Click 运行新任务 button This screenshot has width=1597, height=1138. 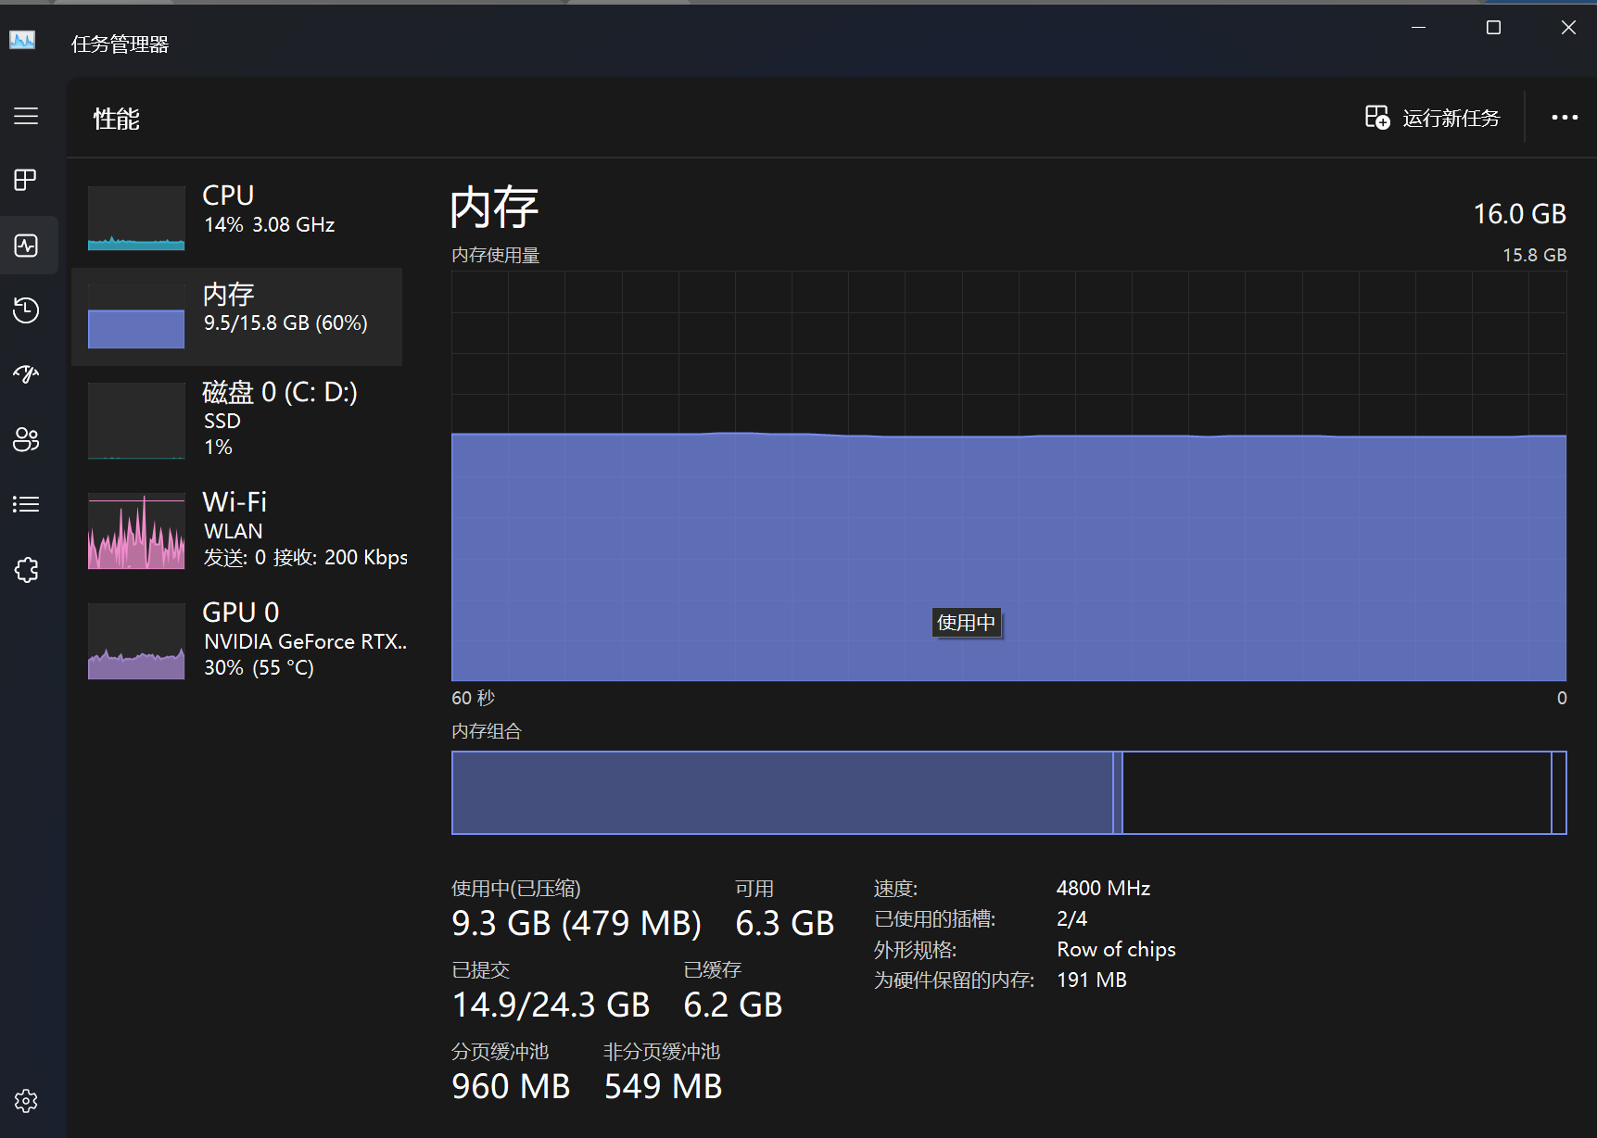coord(1433,118)
